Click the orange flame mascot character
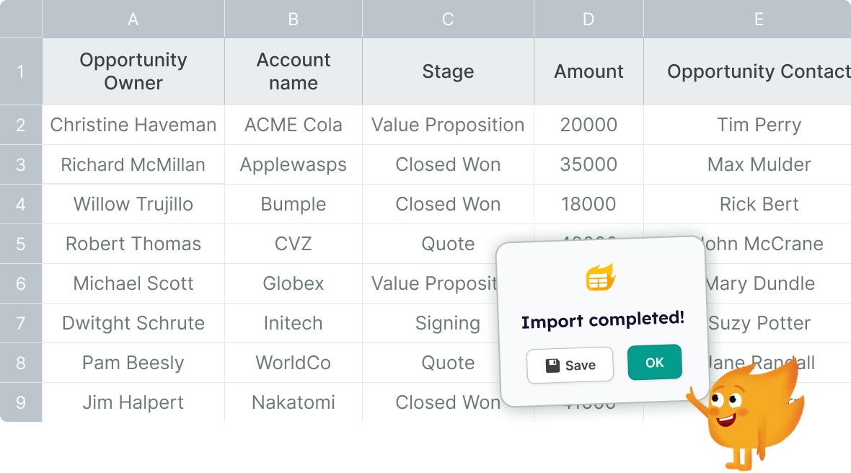Image resolution: width=851 pixels, height=473 pixels. [x=745, y=412]
